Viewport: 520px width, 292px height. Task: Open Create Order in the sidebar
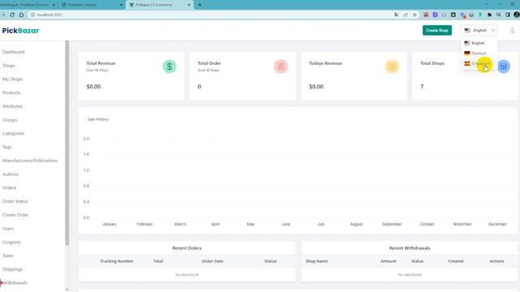pos(15,215)
